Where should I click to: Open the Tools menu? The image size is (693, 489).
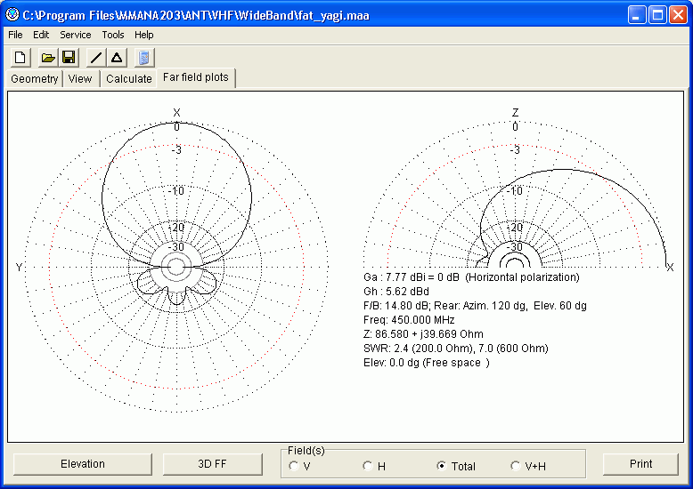click(113, 35)
